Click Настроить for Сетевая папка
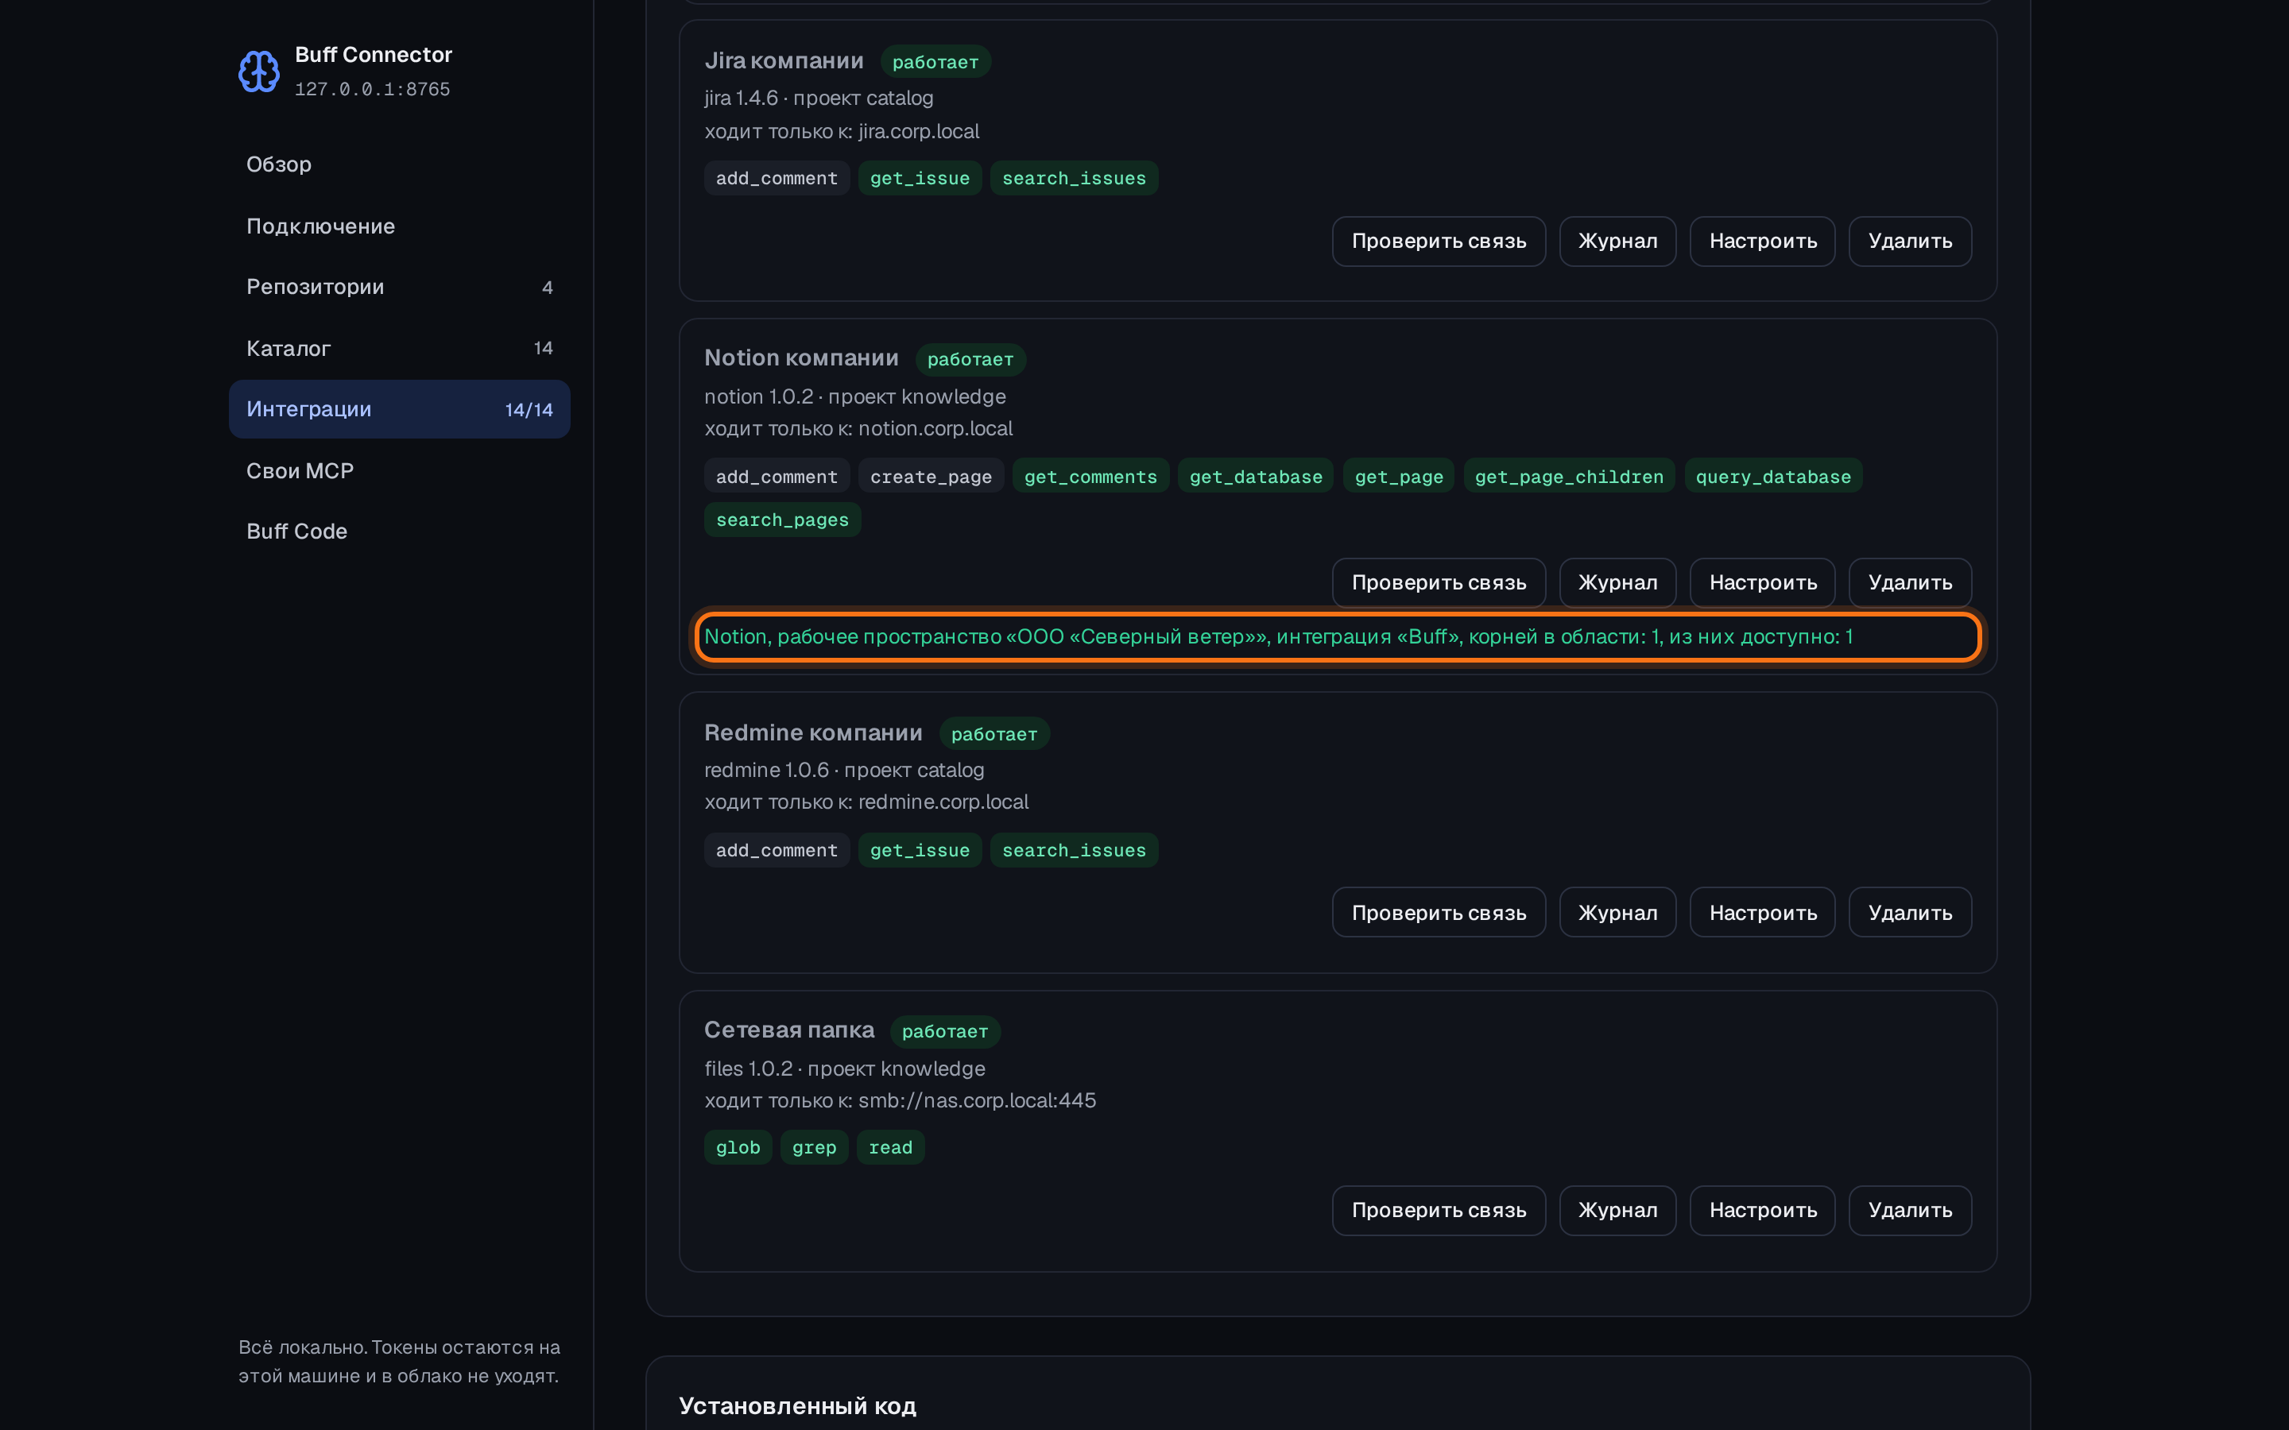The image size is (2289, 1430). tap(1762, 1211)
